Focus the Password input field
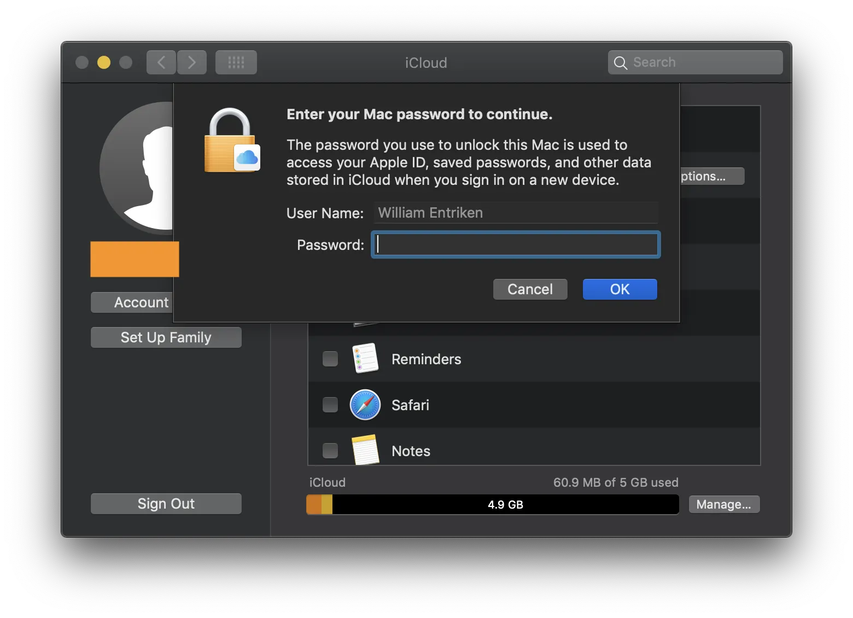The height and width of the screenshot is (618, 853). pyautogui.click(x=516, y=244)
